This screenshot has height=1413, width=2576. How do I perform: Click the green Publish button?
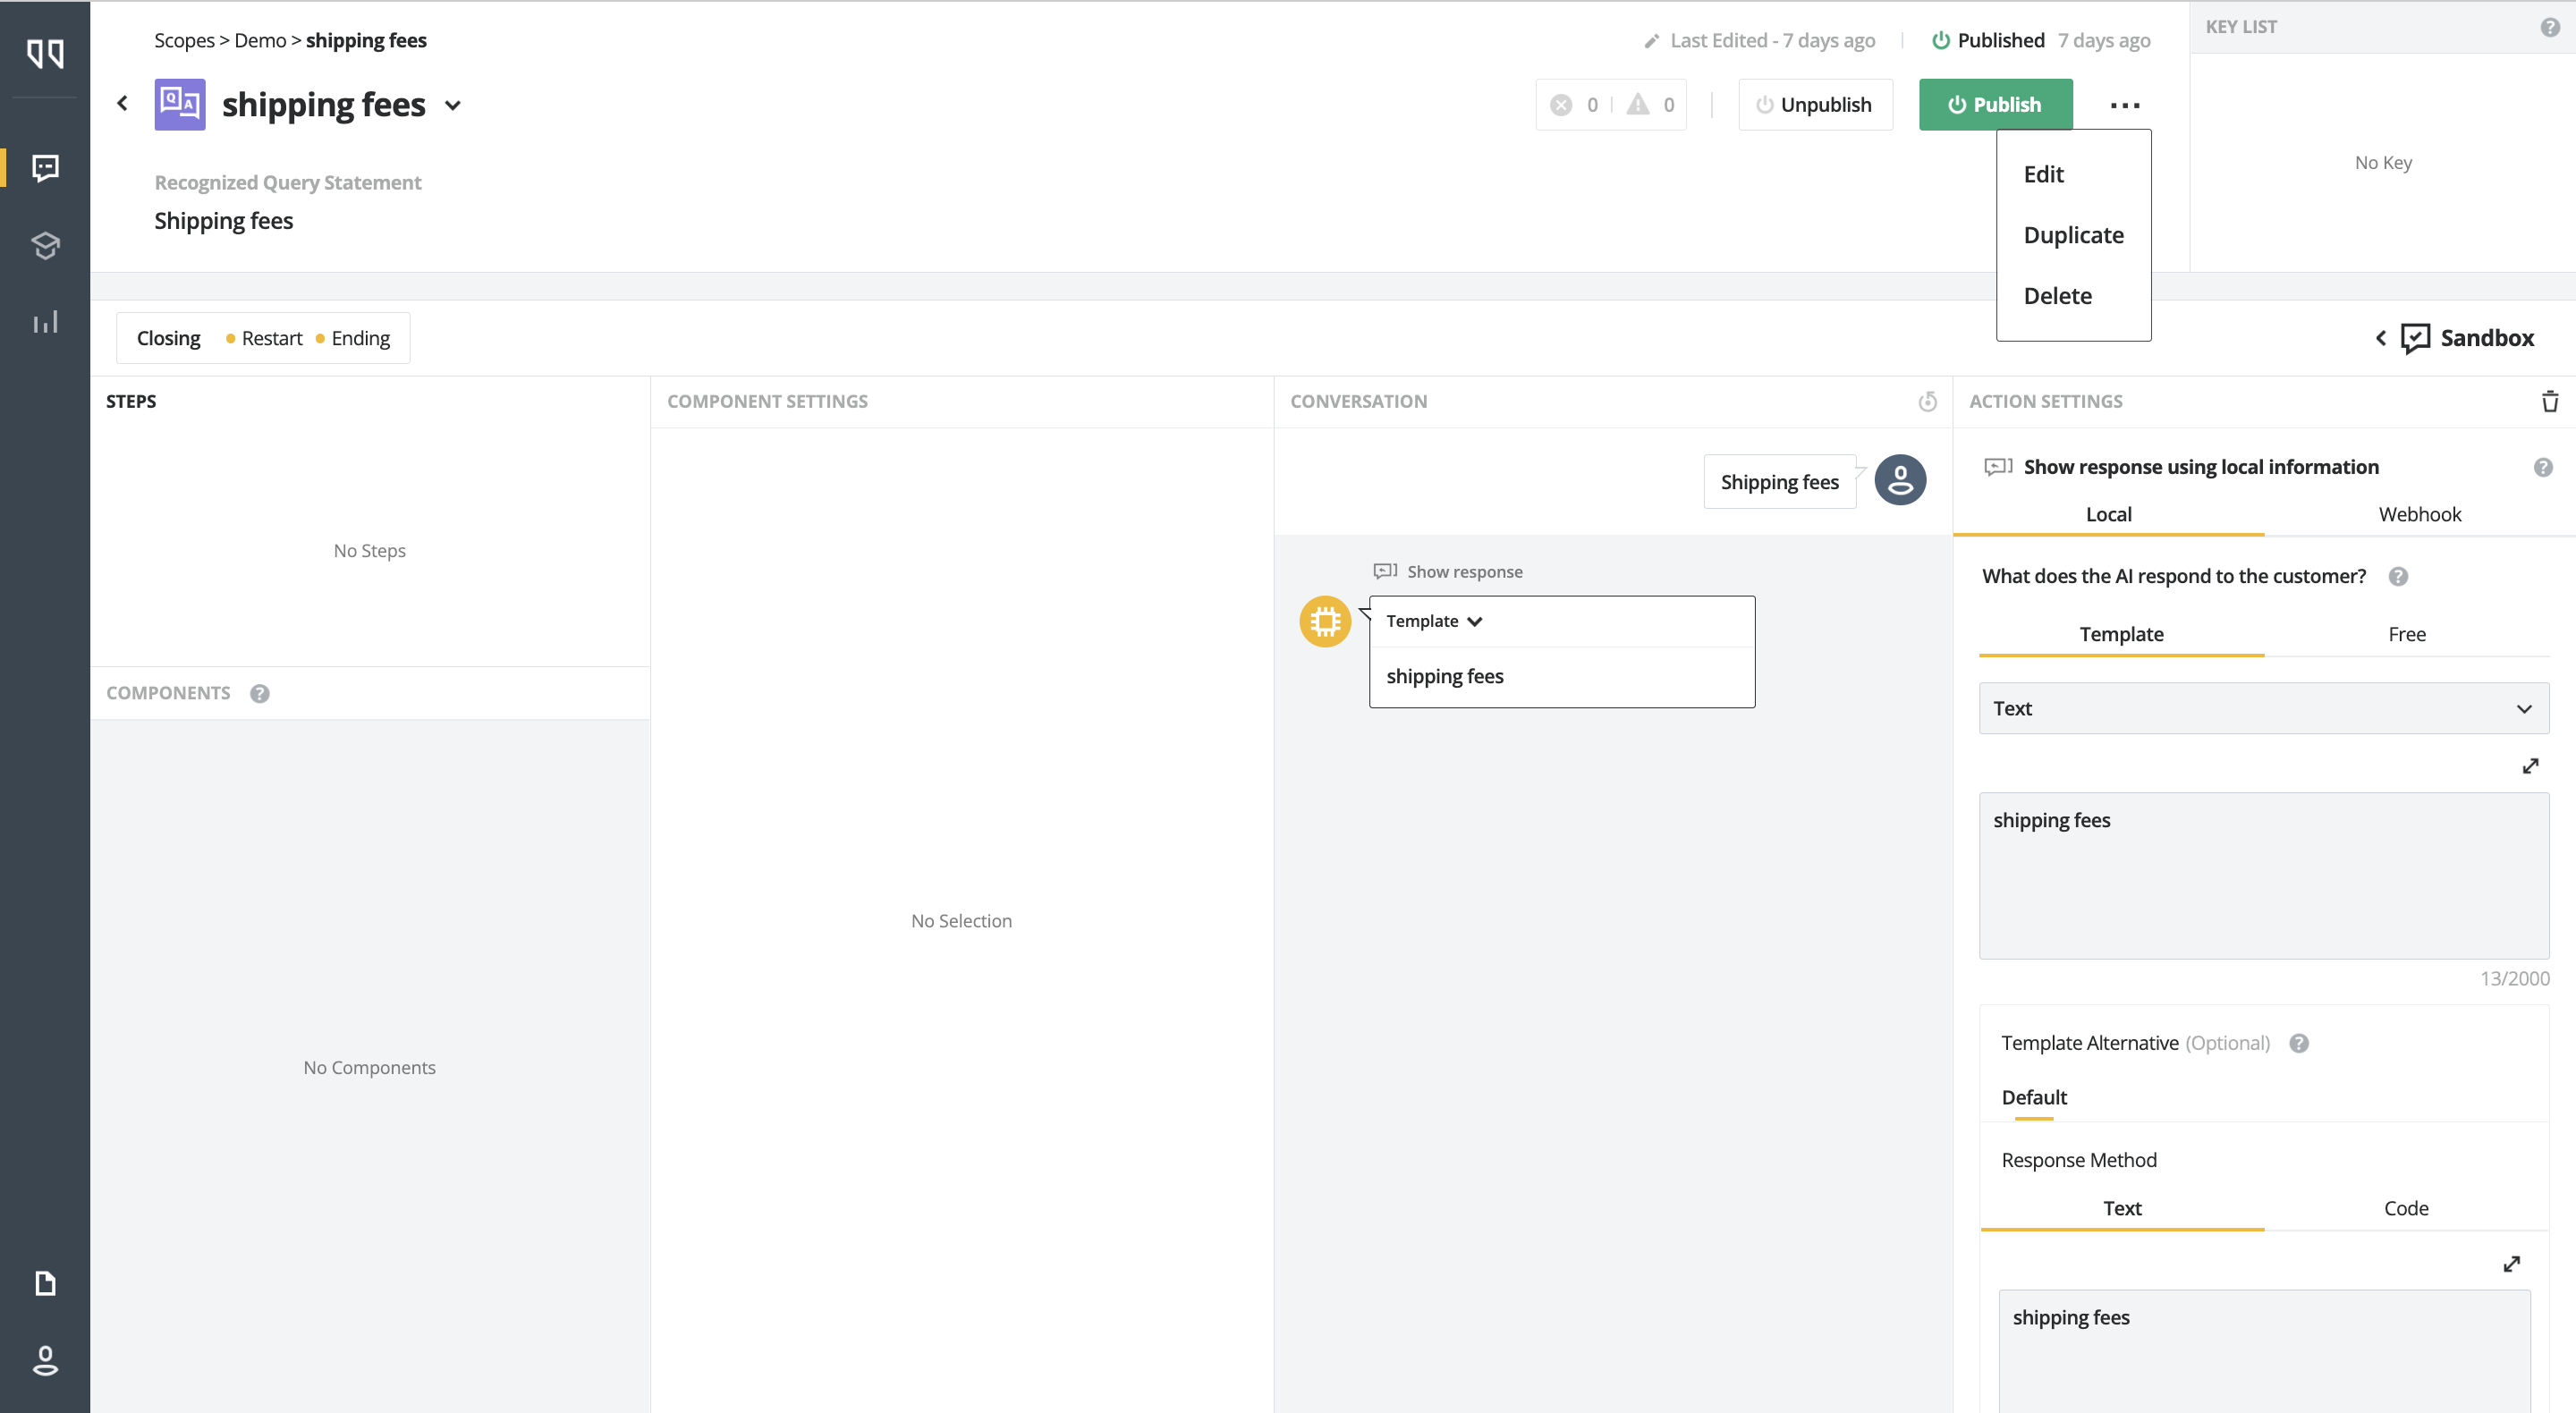point(1994,105)
